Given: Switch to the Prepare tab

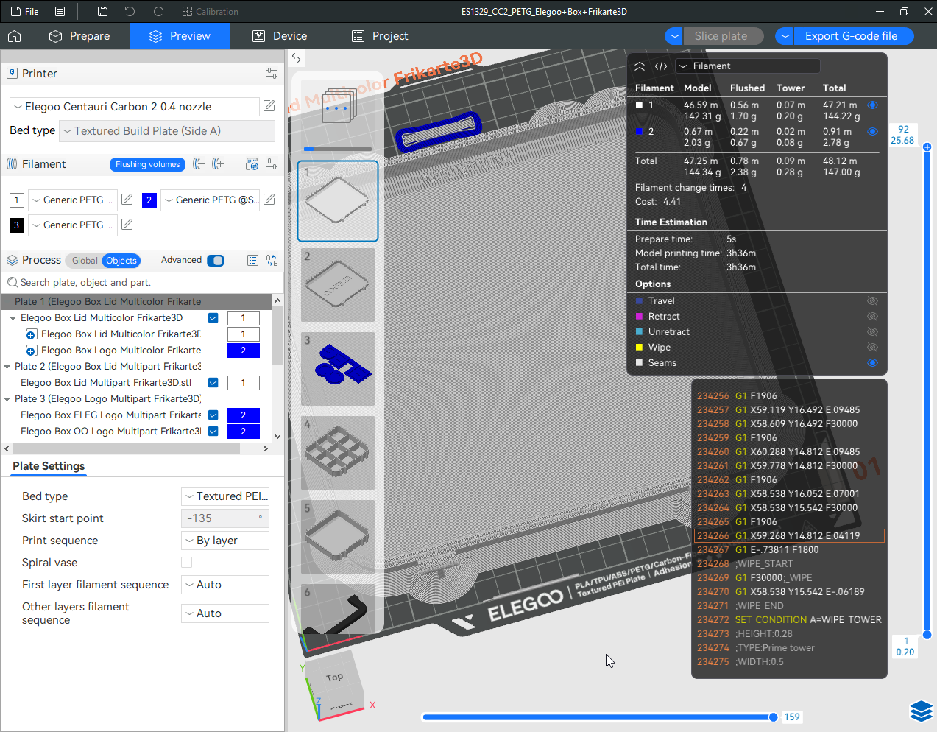Looking at the screenshot, I should point(79,36).
